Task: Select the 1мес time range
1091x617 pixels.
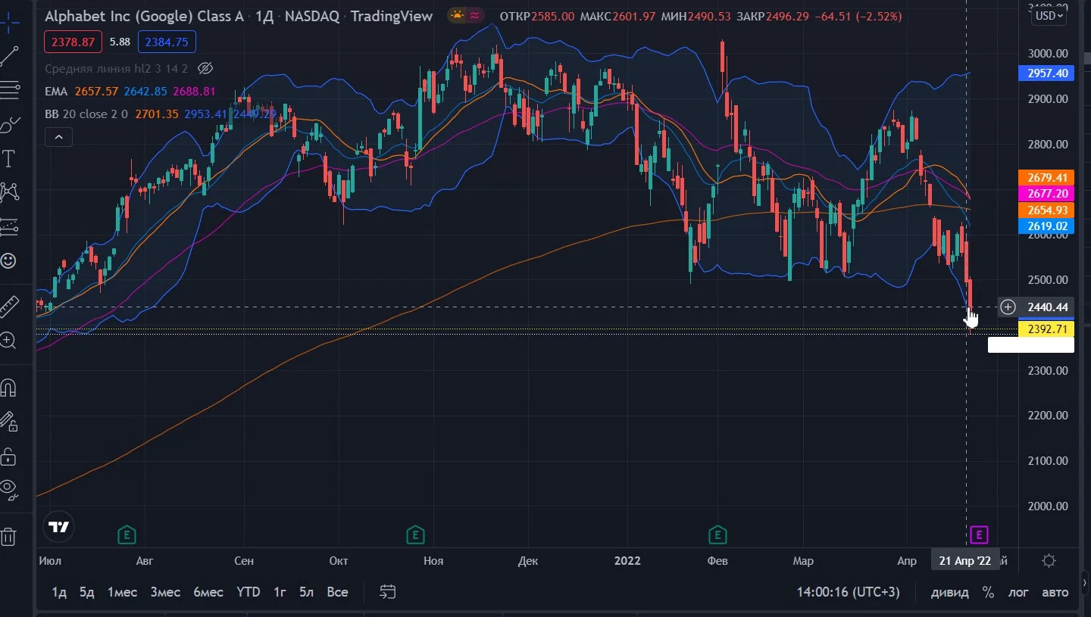Action: point(122,592)
